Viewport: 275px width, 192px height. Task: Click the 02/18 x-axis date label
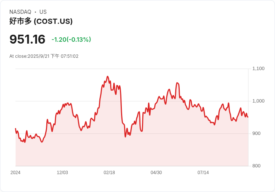coord(109,173)
